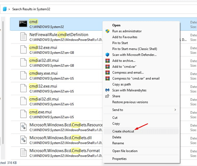Viewport: 197px width, 166px height.
Task: Expand the address bar chevron before Search Results
Action: [9, 9]
